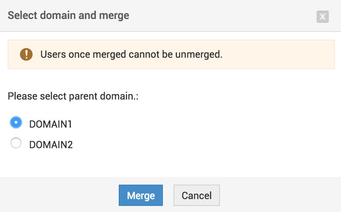Screen dimensions: 341x212
Task: Select the DOMAIN1 radio button
Action: 16,122
